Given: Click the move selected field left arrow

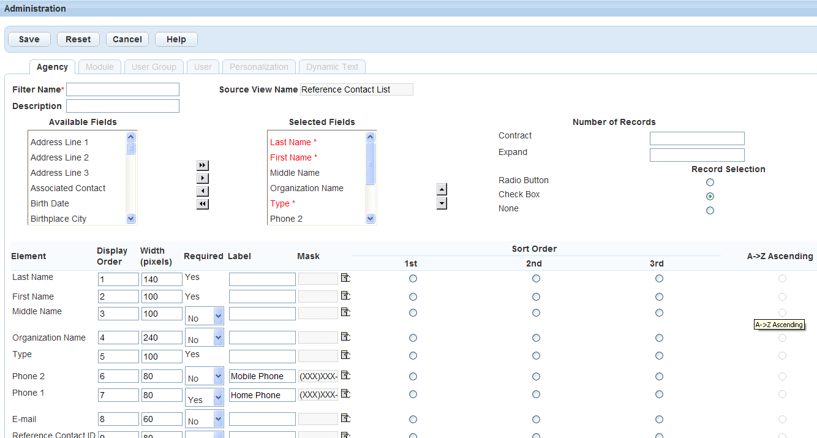Looking at the screenshot, I should tap(203, 191).
